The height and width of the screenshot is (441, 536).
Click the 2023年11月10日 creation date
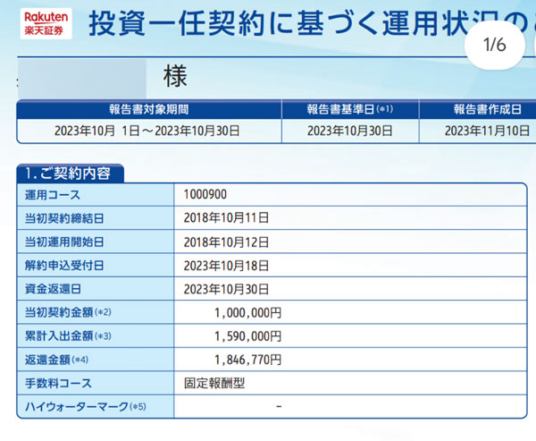coord(489,131)
